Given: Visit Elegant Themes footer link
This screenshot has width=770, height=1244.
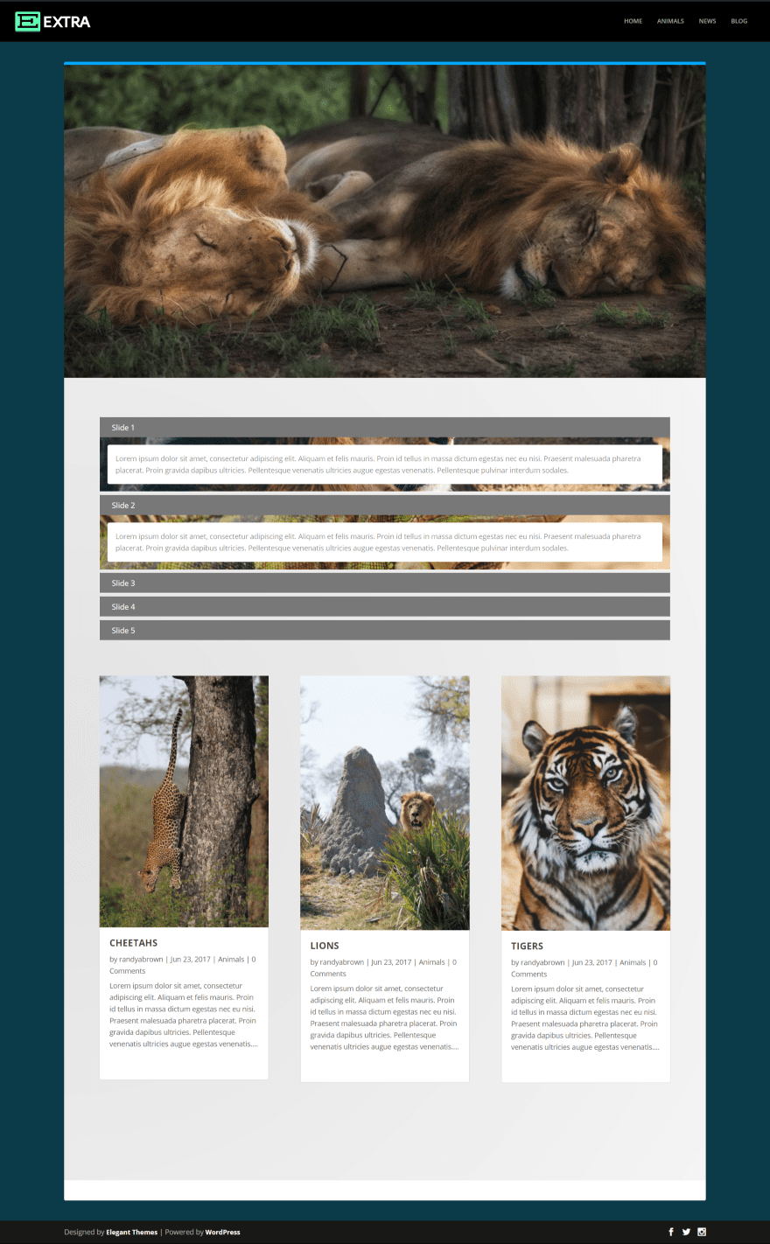Looking at the screenshot, I should 132,1232.
